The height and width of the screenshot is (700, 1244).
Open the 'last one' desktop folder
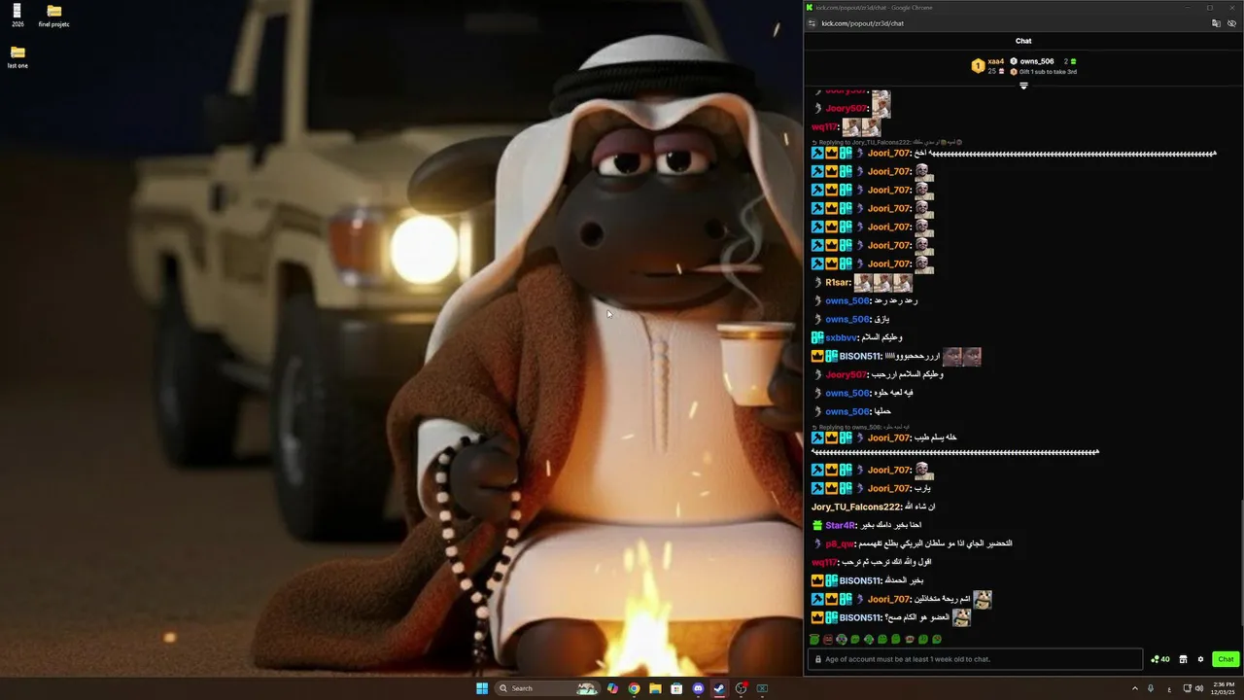click(x=17, y=56)
